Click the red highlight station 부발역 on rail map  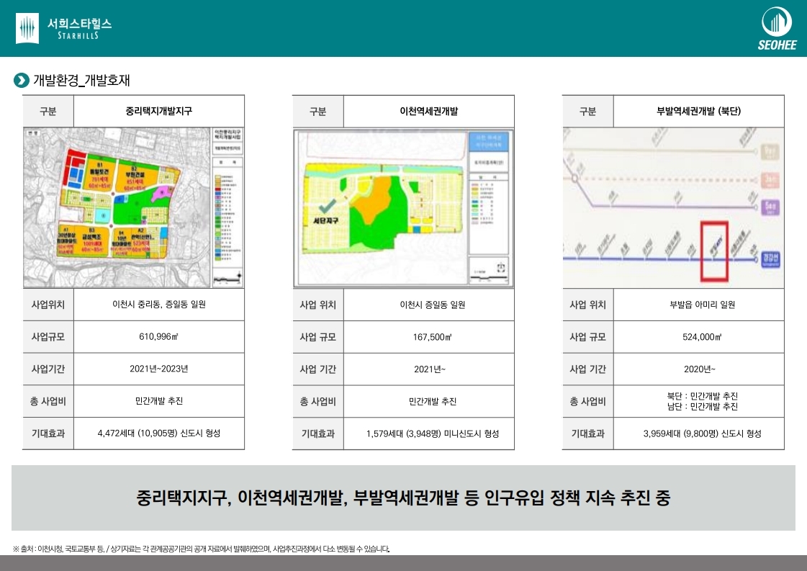click(714, 251)
